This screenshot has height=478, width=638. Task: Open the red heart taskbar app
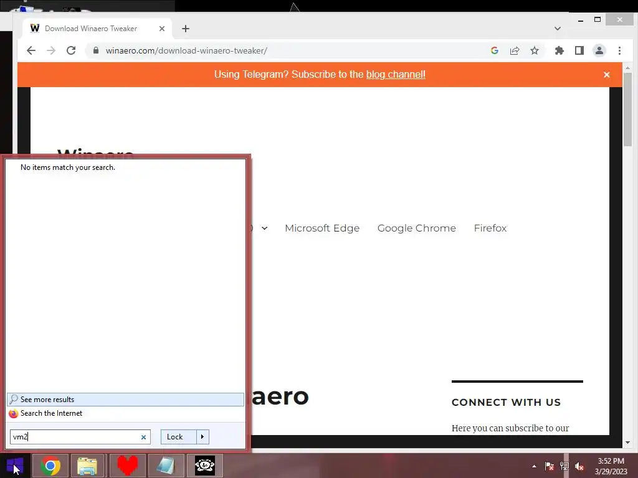tap(127, 466)
